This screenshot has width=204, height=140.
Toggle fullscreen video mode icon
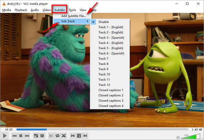(36, 136)
